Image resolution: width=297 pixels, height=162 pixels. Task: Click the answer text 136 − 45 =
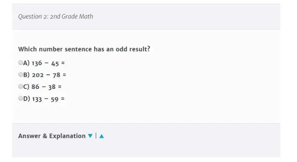coord(48,63)
